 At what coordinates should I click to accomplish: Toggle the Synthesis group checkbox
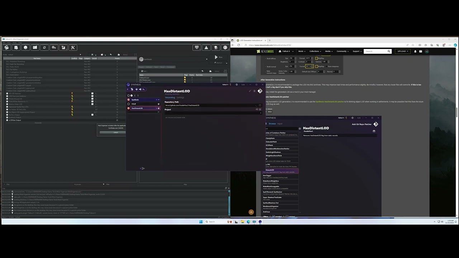coord(128,100)
